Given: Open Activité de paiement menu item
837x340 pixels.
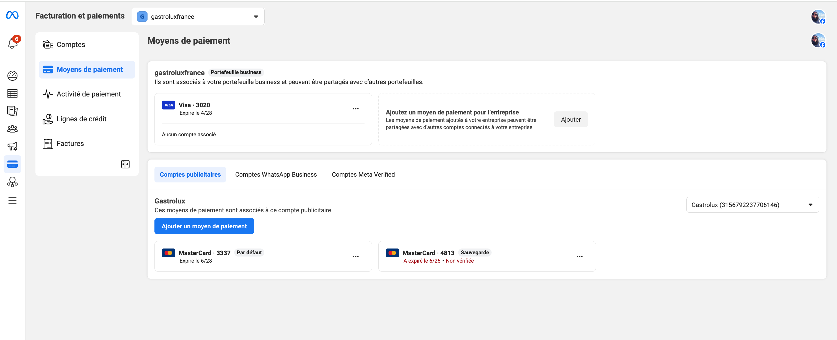Looking at the screenshot, I should coord(87,94).
